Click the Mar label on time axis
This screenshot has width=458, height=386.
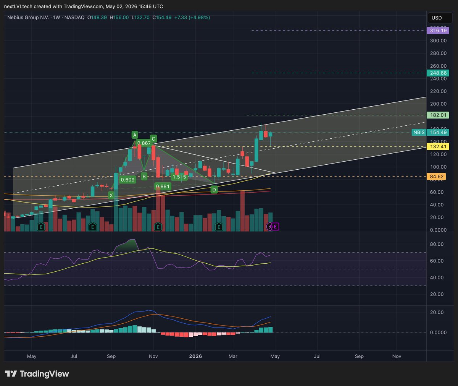[x=233, y=356]
